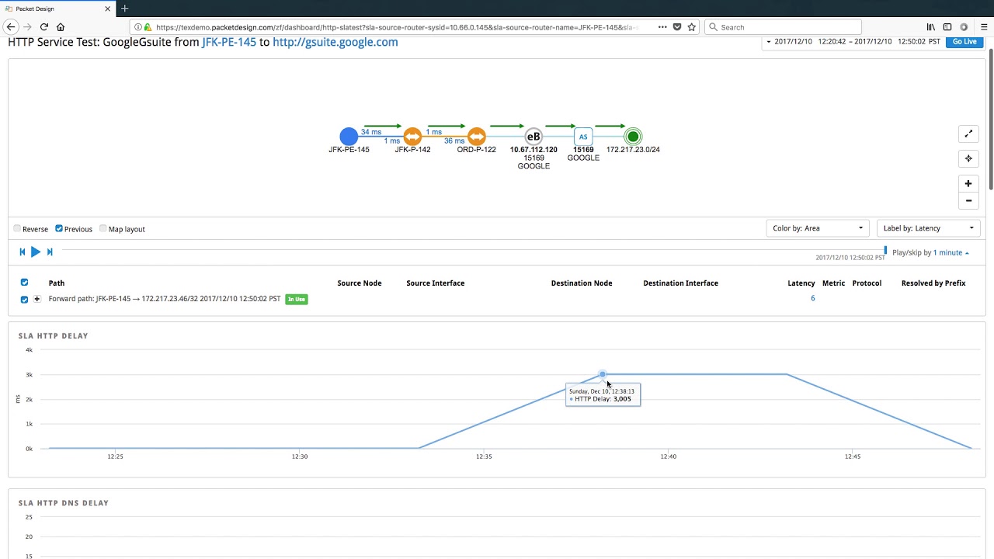This screenshot has width=994, height=559.
Task: Sort by Metric column header
Action: pos(834,283)
